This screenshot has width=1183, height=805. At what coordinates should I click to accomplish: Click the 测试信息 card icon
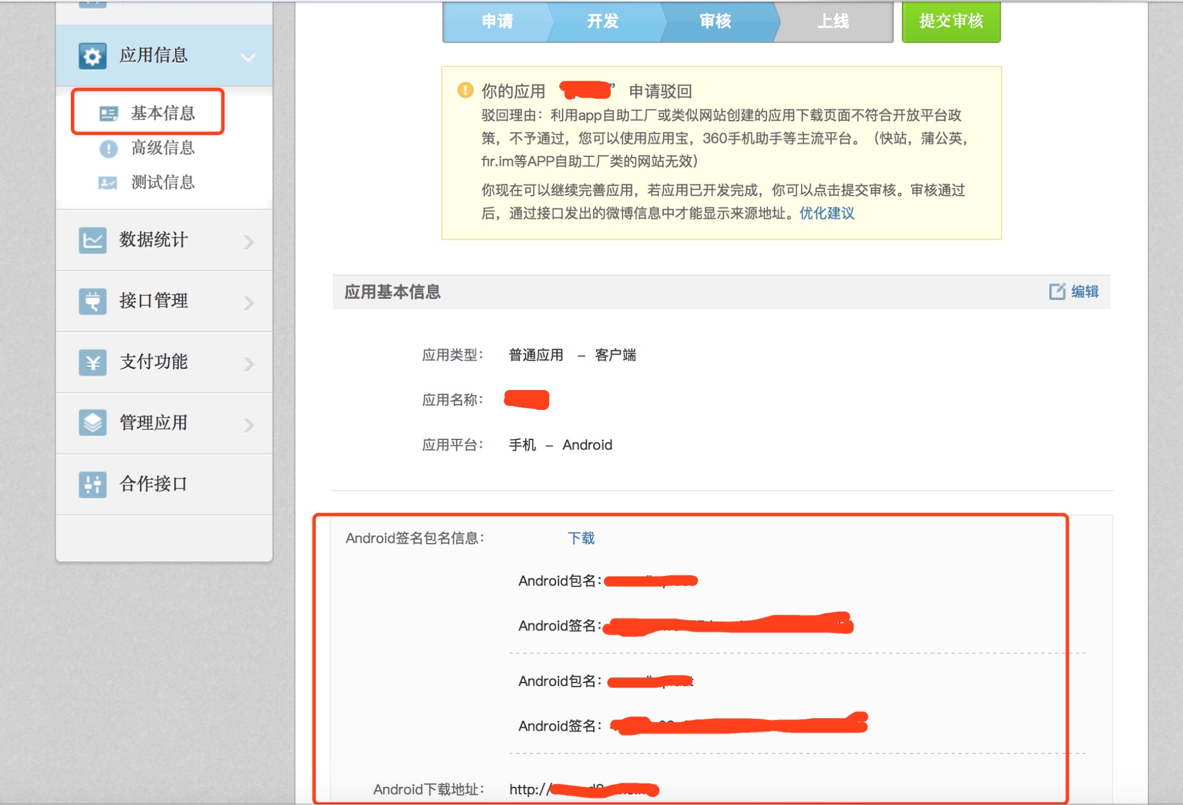(108, 183)
